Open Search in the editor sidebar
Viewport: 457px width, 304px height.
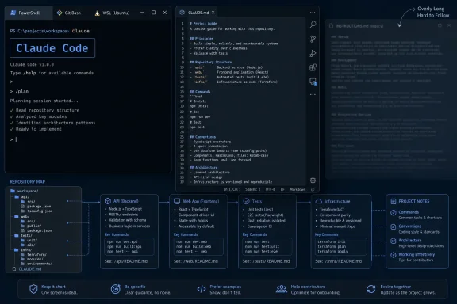pyautogui.click(x=313, y=25)
